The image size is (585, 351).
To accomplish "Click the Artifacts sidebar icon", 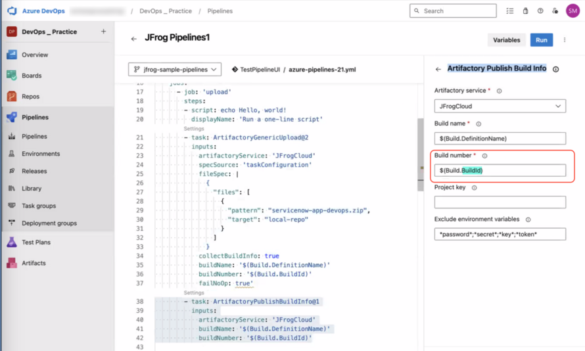I will [x=12, y=263].
